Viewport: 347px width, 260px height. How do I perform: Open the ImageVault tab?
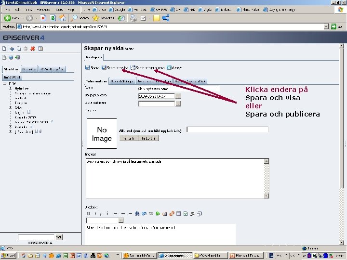point(12,78)
